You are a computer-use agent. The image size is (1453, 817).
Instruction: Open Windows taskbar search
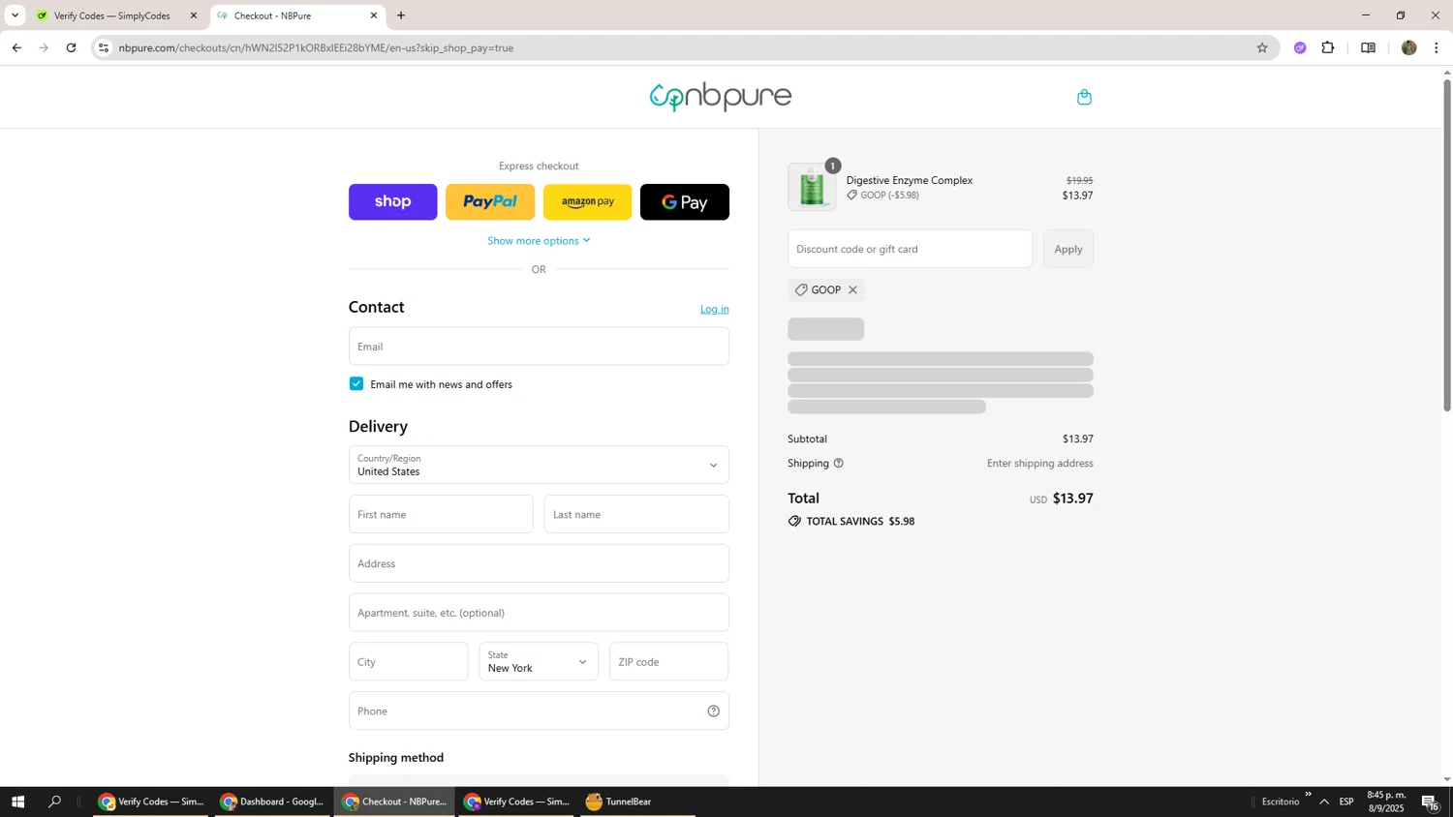(x=54, y=802)
